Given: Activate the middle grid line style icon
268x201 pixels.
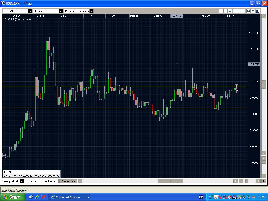Looking at the screenshot, I should pyautogui.click(x=239, y=11).
